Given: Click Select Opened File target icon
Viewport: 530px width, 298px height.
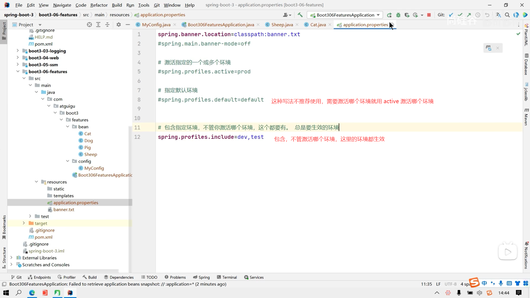Looking at the screenshot, I should click(89, 25).
